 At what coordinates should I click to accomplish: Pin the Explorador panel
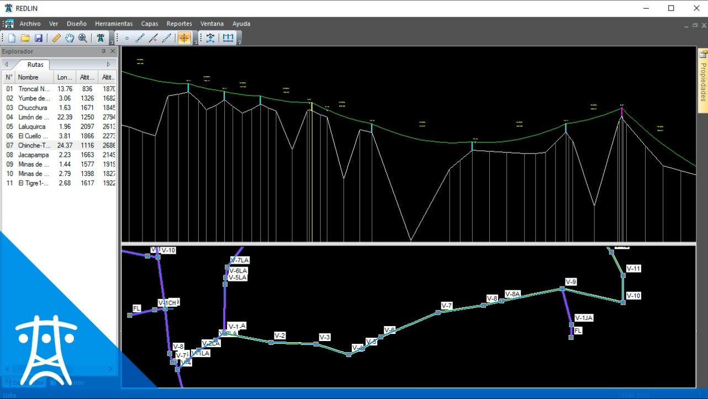click(103, 51)
